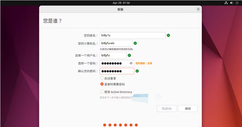Screen dimensions: 242x127
Task: Select the 自动登录 radio option
Action: pyautogui.click(x=102, y=78)
